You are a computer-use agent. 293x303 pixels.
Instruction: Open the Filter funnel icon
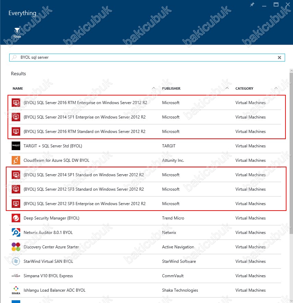point(17,31)
